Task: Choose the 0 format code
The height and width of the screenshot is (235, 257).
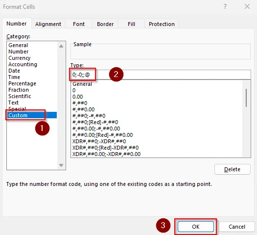Action: (x=157, y=90)
